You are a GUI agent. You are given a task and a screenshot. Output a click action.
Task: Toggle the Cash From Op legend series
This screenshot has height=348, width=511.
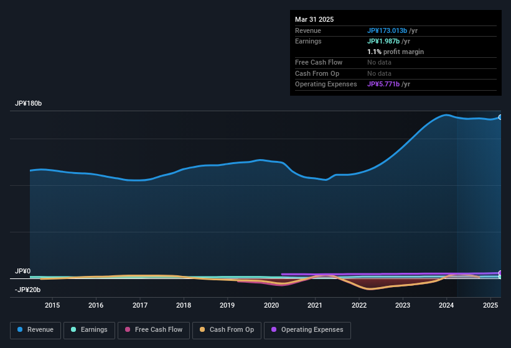227,330
